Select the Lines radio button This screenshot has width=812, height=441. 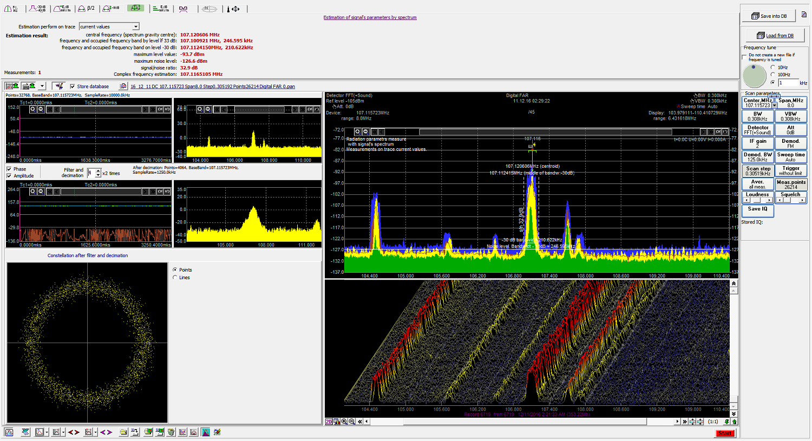(x=175, y=278)
